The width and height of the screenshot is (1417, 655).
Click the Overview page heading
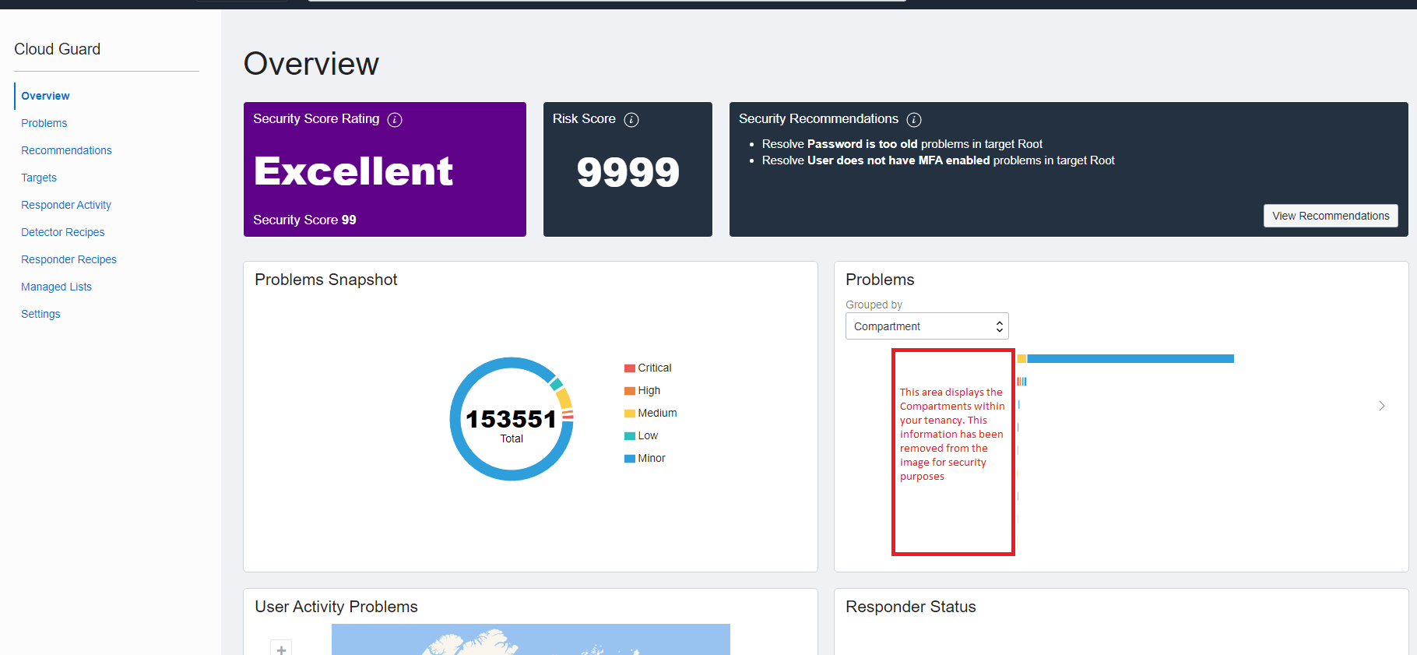[311, 64]
